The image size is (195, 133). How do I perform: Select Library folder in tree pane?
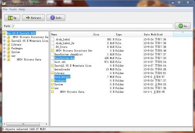point(16,45)
